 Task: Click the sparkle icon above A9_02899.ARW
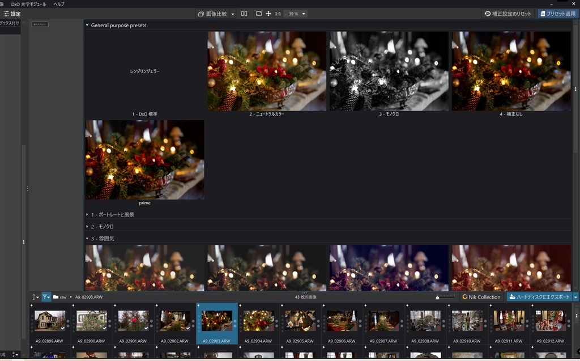(x=32, y=305)
